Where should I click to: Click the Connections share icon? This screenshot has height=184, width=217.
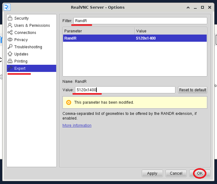click(10, 32)
